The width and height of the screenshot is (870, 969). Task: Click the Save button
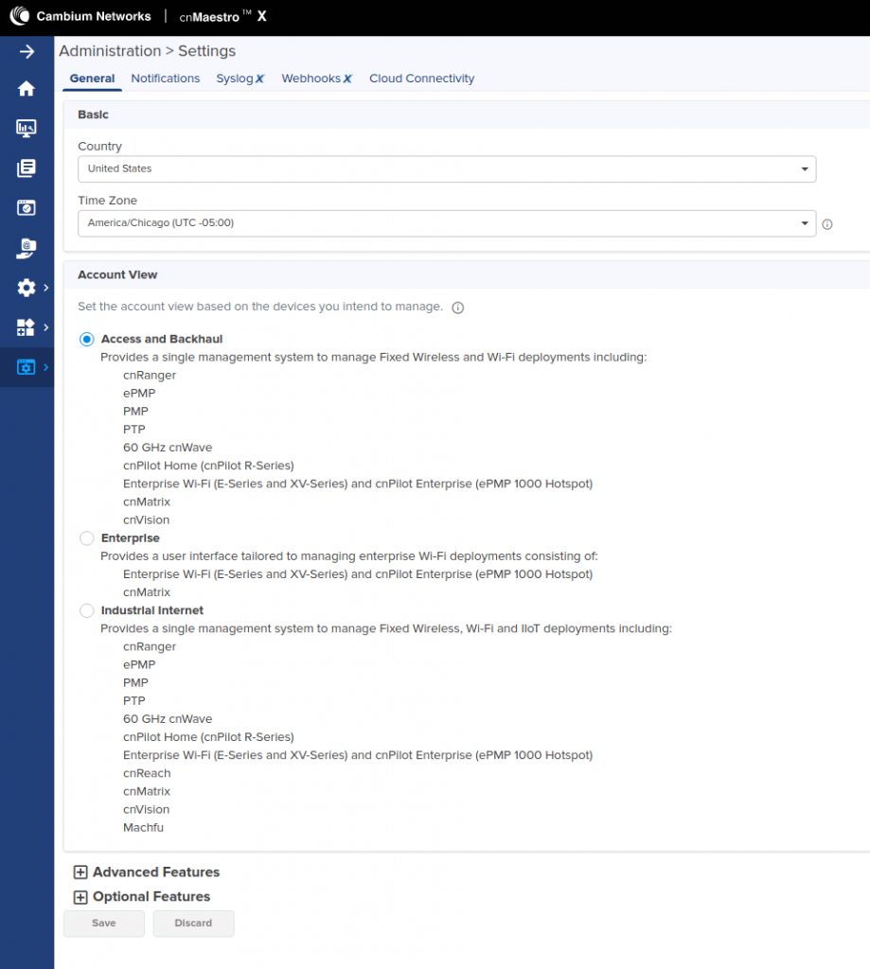[x=103, y=923]
